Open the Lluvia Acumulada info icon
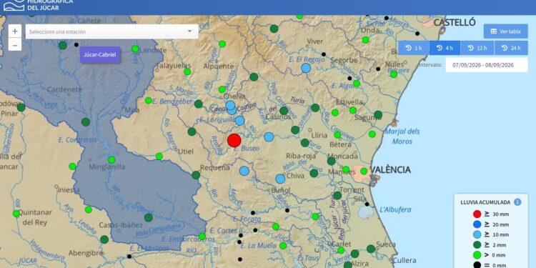This screenshot has width=536, height=268. coord(517,202)
